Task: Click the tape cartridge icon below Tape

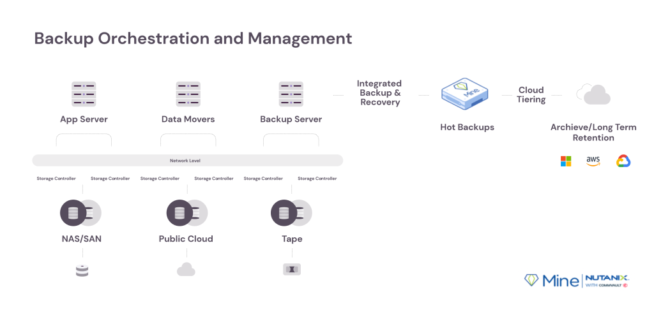Action: [x=292, y=269]
